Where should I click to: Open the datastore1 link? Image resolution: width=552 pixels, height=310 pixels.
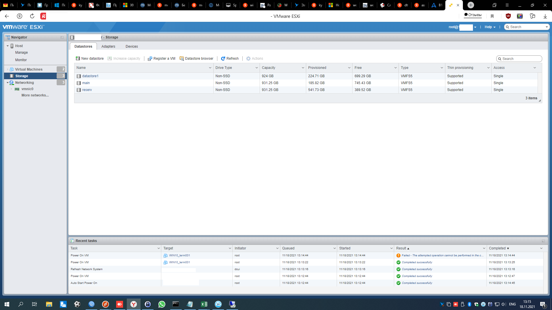pos(90,76)
